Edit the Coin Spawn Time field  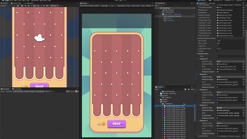[x=230, y=49]
